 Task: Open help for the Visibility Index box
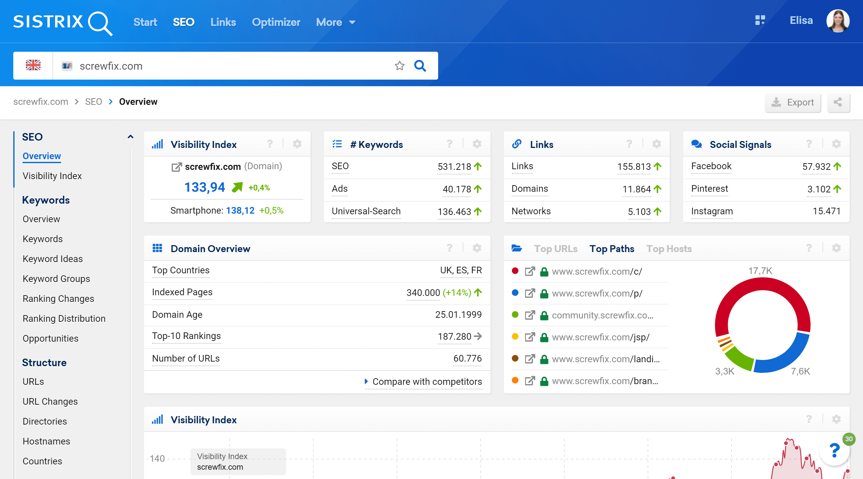(270, 144)
